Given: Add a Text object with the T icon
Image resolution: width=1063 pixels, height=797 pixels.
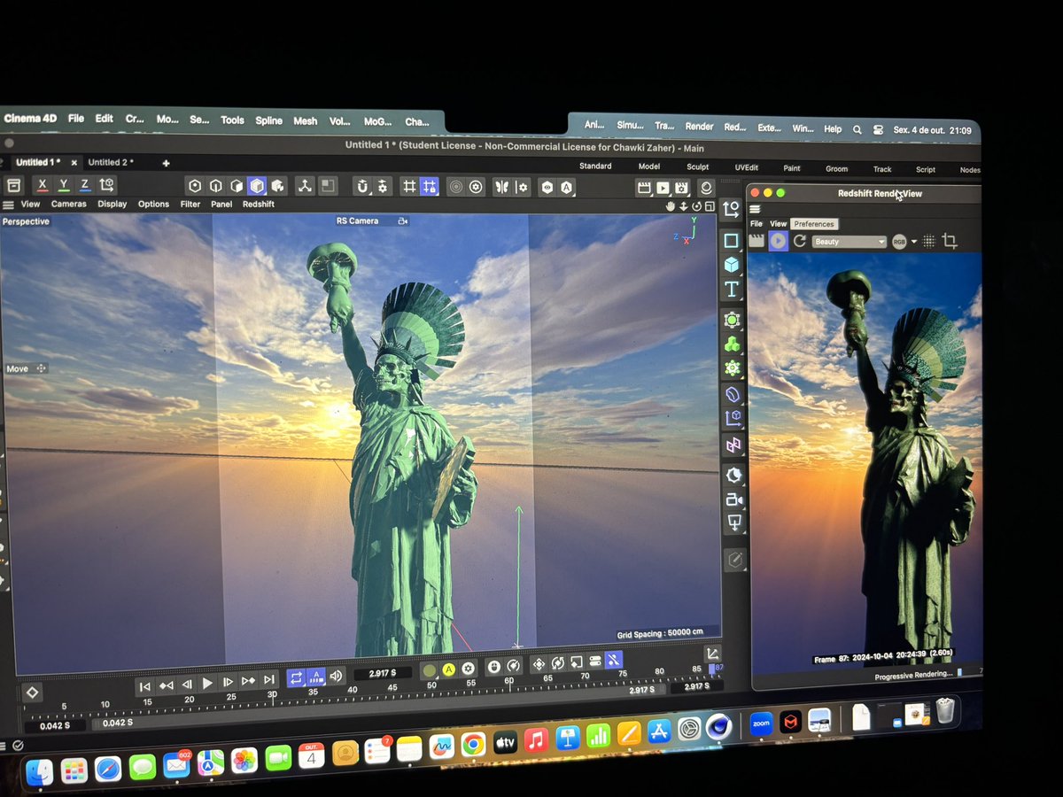Looking at the screenshot, I should 732,289.
